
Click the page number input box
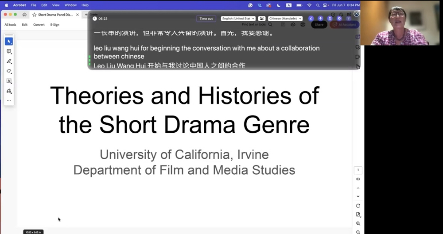click(x=358, y=170)
